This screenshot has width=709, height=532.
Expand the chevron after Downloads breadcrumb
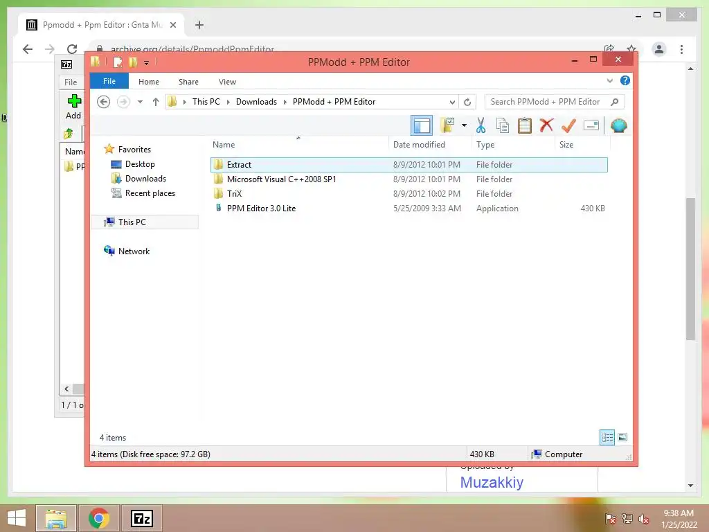pyautogui.click(x=285, y=103)
